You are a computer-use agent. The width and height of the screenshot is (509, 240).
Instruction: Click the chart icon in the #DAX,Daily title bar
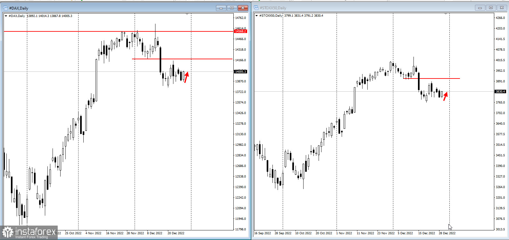[5, 8]
